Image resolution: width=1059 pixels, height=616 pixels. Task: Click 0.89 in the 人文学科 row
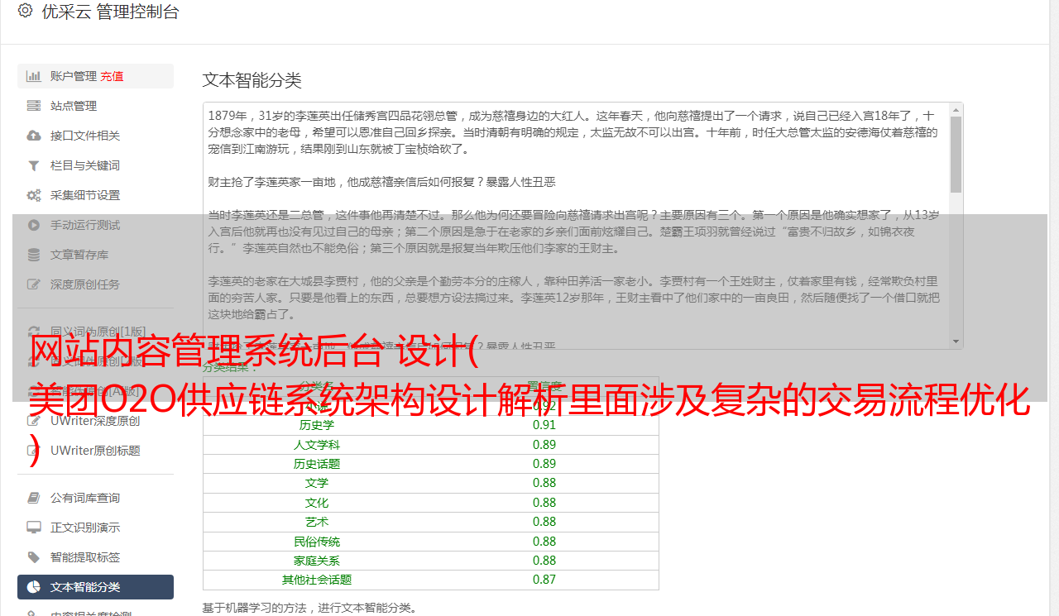(544, 445)
